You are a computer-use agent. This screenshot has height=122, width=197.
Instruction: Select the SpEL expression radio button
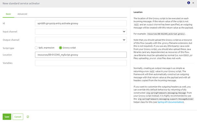36,48
